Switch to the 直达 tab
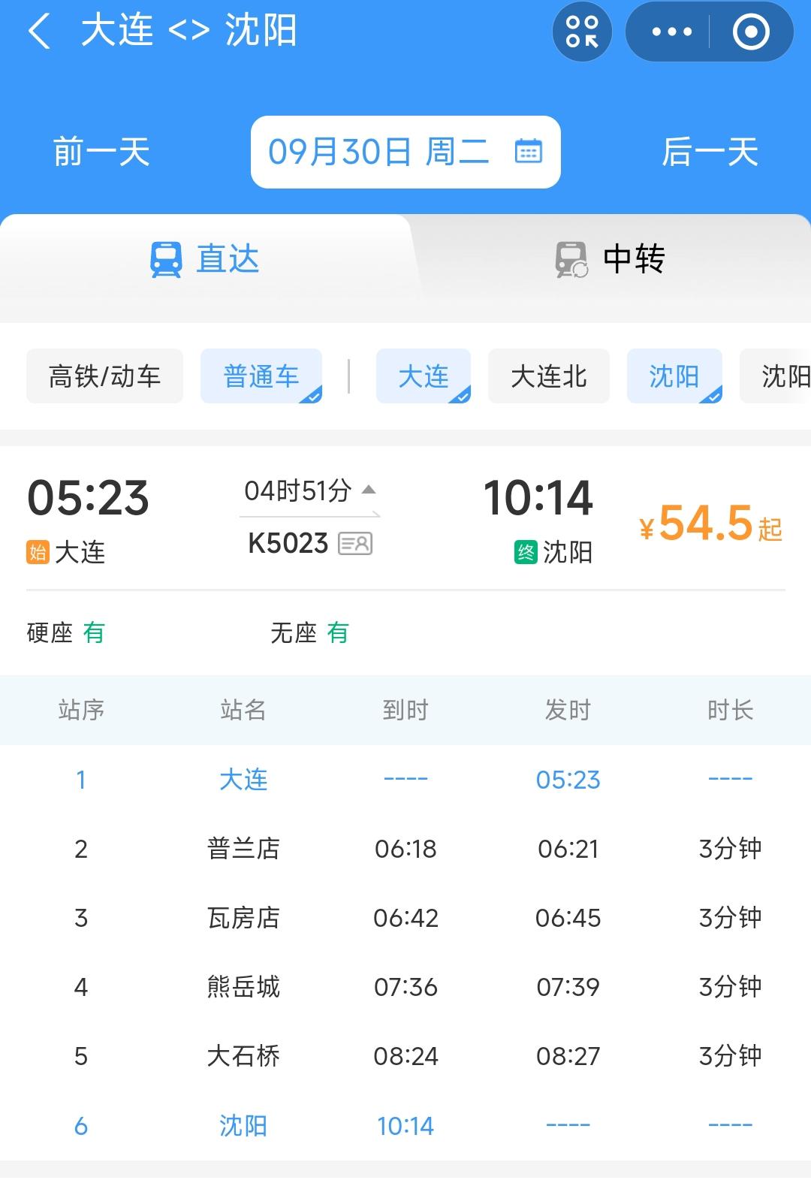 pyautogui.click(x=205, y=260)
